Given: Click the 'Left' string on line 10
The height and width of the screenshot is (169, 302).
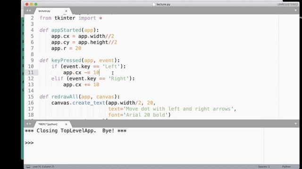Looking at the screenshot, I should [x=111, y=67].
